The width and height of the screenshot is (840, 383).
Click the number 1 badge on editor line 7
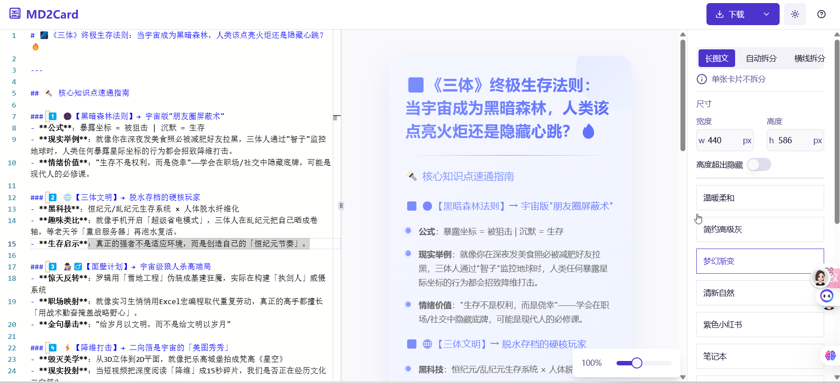coord(52,116)
